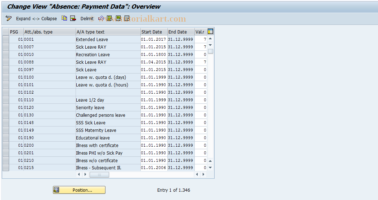The height and width of the screenshot is (200, 378).
Task: Click the Copy As toolbar icon
Action: tap(64, 18)
